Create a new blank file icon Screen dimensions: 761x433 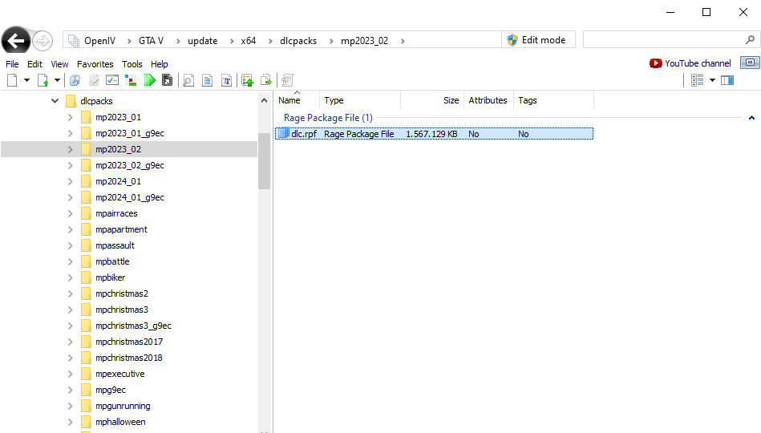coord(12,80)
